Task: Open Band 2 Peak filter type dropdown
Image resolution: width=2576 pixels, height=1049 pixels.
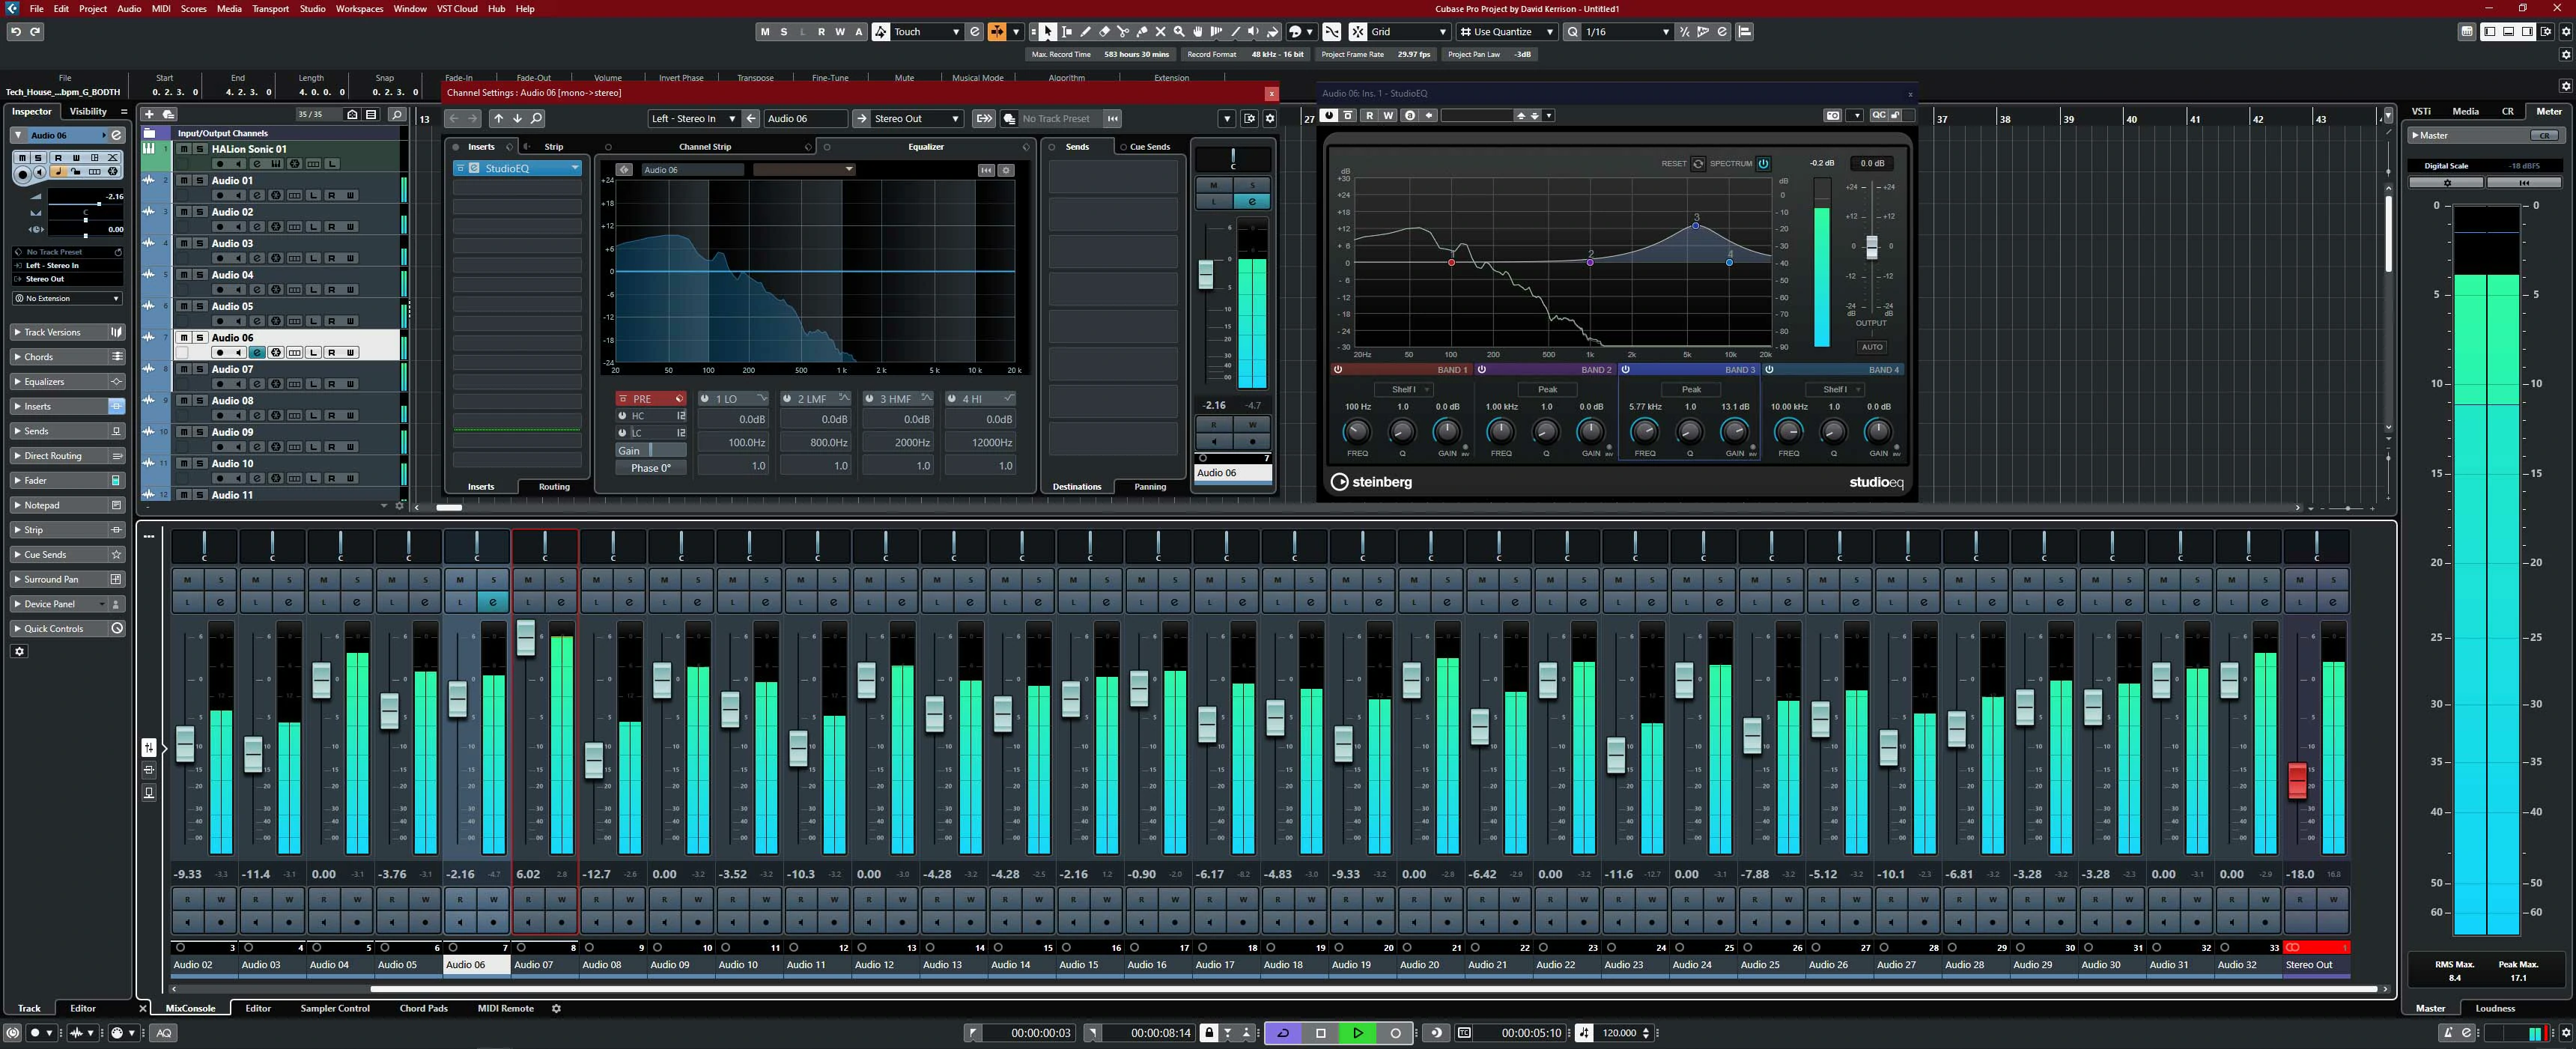Action: point(1547,389)
